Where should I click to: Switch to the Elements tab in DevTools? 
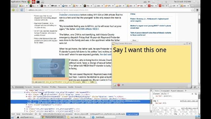pyautogui.click(x=19, y=87)
